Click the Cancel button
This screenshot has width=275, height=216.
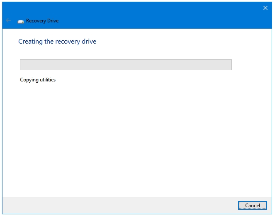point(252,205)
